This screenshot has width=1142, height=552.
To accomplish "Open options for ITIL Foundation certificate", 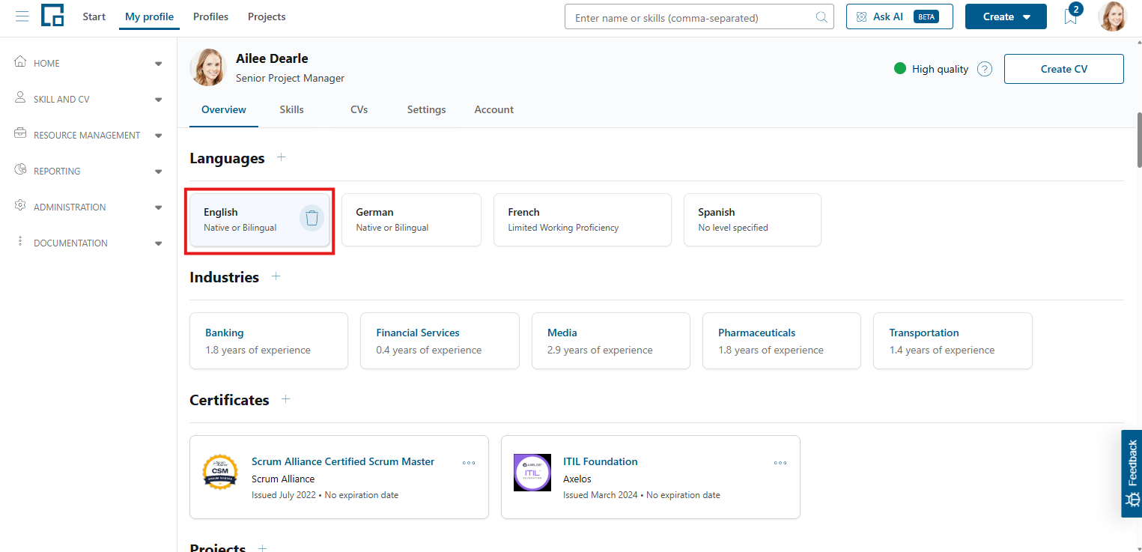I will tap(780, 463).
